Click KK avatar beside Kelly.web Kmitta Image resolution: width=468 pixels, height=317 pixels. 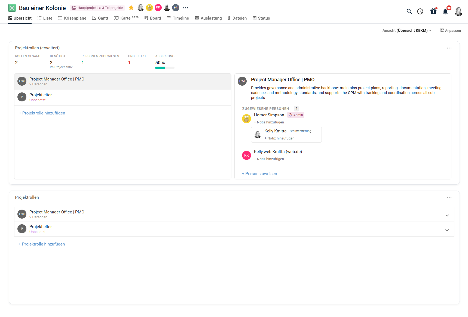[x=246, y=156]
